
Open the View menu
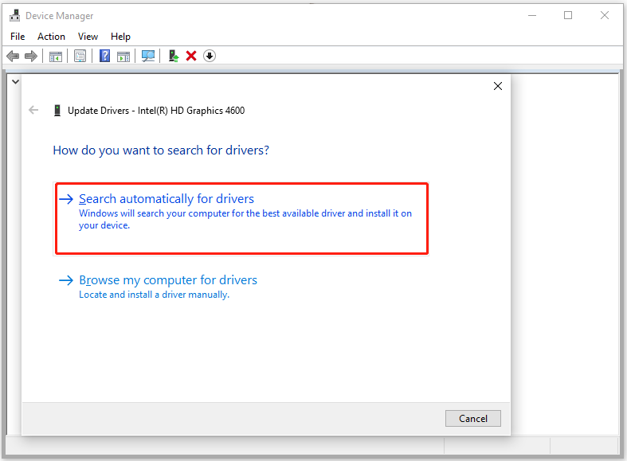88,37
